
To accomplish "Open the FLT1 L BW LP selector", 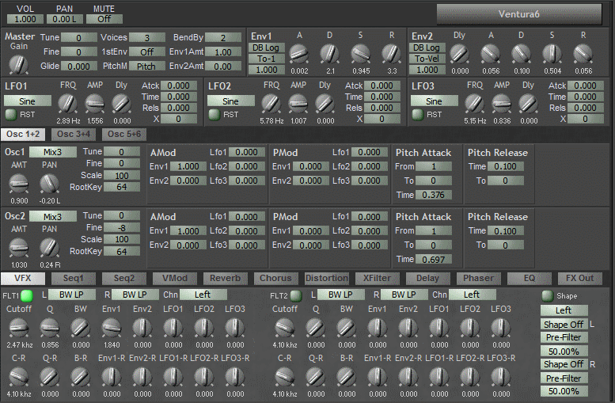I will pyautogui.click(x=71, y=295).
